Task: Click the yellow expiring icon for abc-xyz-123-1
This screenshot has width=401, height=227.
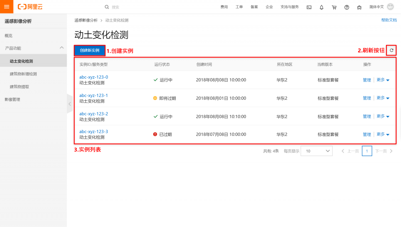Action: pyautogui.click(x=155, y=98)
